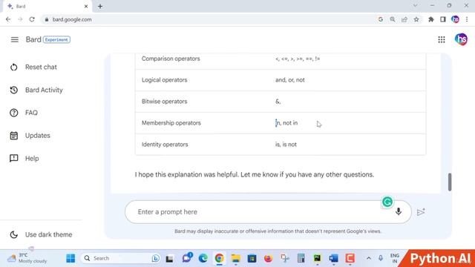The height and width of the screenshot is (267, 475).
Task: Close the Bard browser tab
Action: [86, 6]
